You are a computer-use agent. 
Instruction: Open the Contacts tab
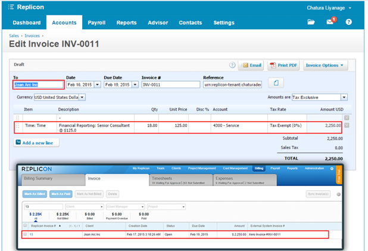click(191, 23)
